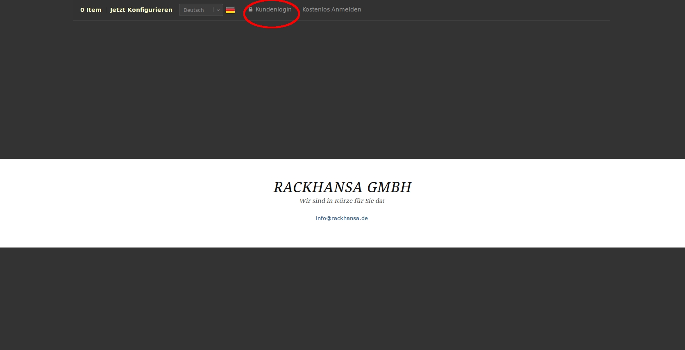685x350 pixels.
Task: Click the info@rackhansa.de email link
Action: click(342, 218)
